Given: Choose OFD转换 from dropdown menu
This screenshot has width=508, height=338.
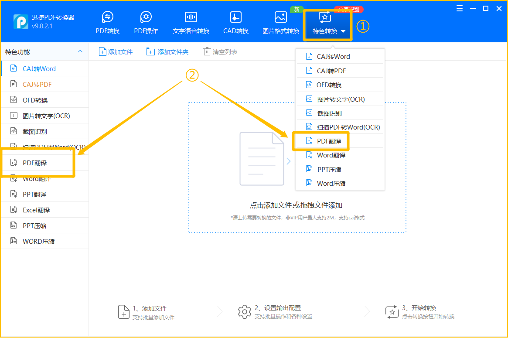Looking at the screenshot, I should click(340, 85).
